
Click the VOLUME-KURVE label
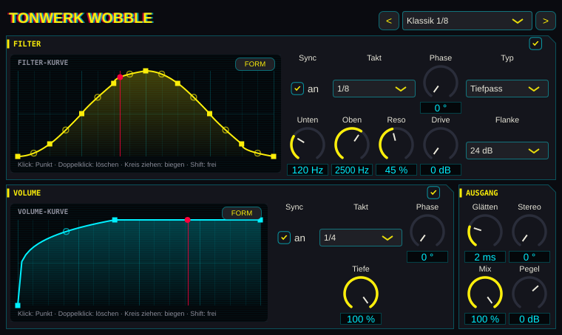click(x=43, y=212)
